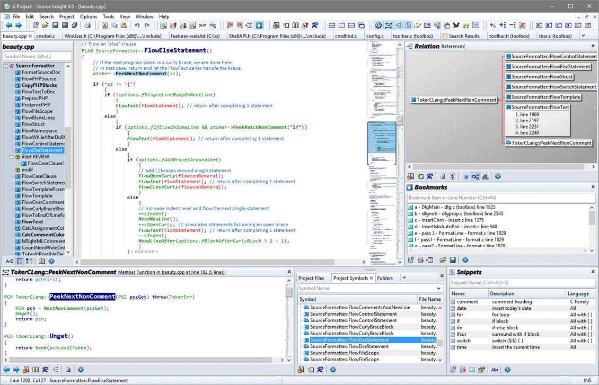Toggle outline view mode in Relation window

(465, 176)
